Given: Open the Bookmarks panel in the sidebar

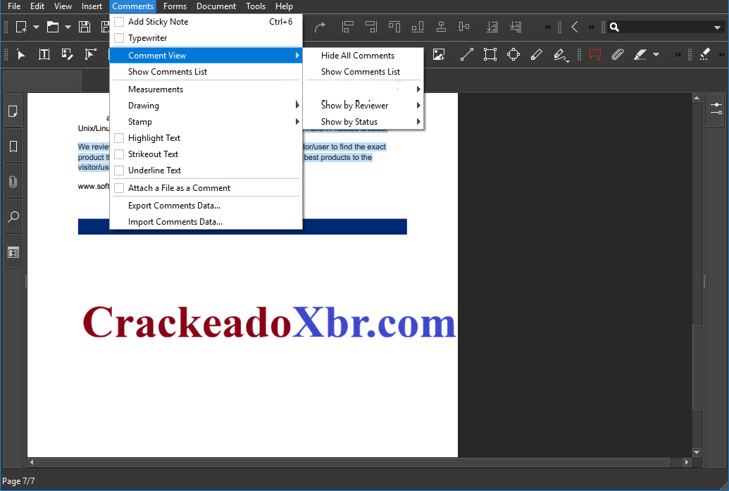Looking at the screenshot, I should point(13,146).
